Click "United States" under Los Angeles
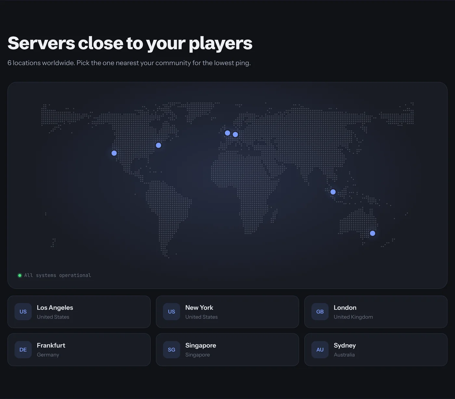The width and height of the screenshot is (455, 399). coord(53,317)
